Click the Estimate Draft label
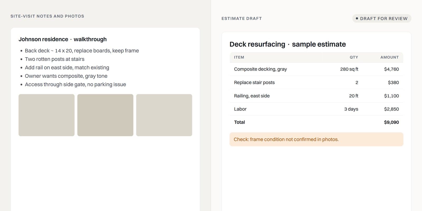Viewport: 422px width, 211px height. [x=242, y=18]
